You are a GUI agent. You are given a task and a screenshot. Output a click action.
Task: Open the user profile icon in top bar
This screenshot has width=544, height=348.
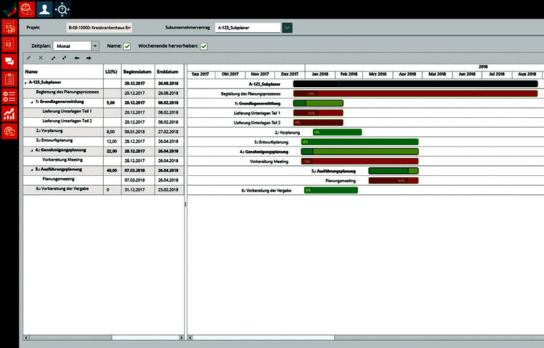[x=44, y=9]
